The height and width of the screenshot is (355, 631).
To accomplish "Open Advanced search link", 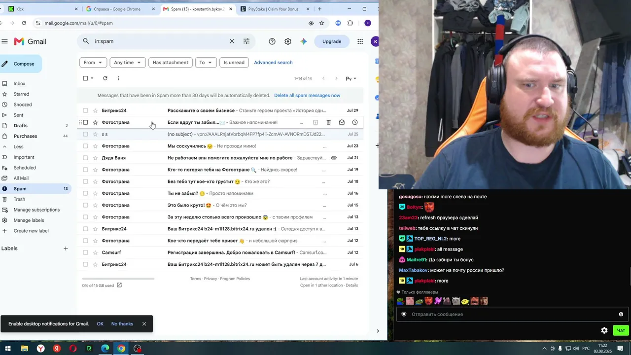I will pos(273,63).
